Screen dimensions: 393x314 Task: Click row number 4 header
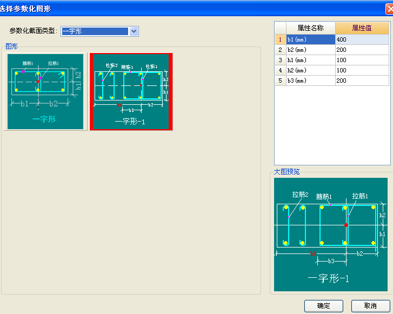[281, 70]
